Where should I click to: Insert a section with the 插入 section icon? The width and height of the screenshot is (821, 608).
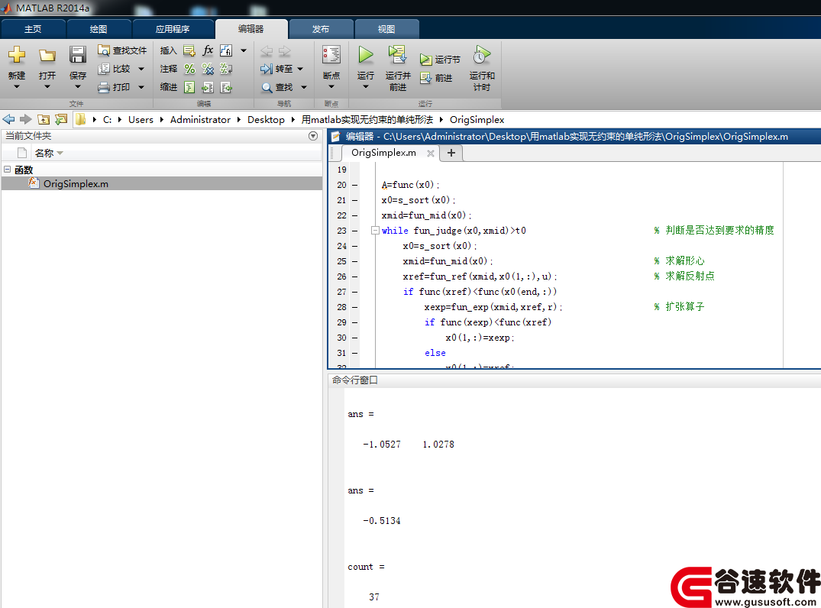click(189, 50)
